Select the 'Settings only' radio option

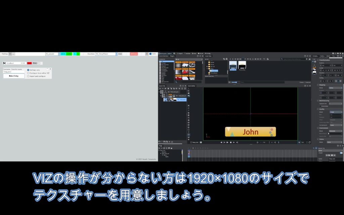click(x=28, y=70)
